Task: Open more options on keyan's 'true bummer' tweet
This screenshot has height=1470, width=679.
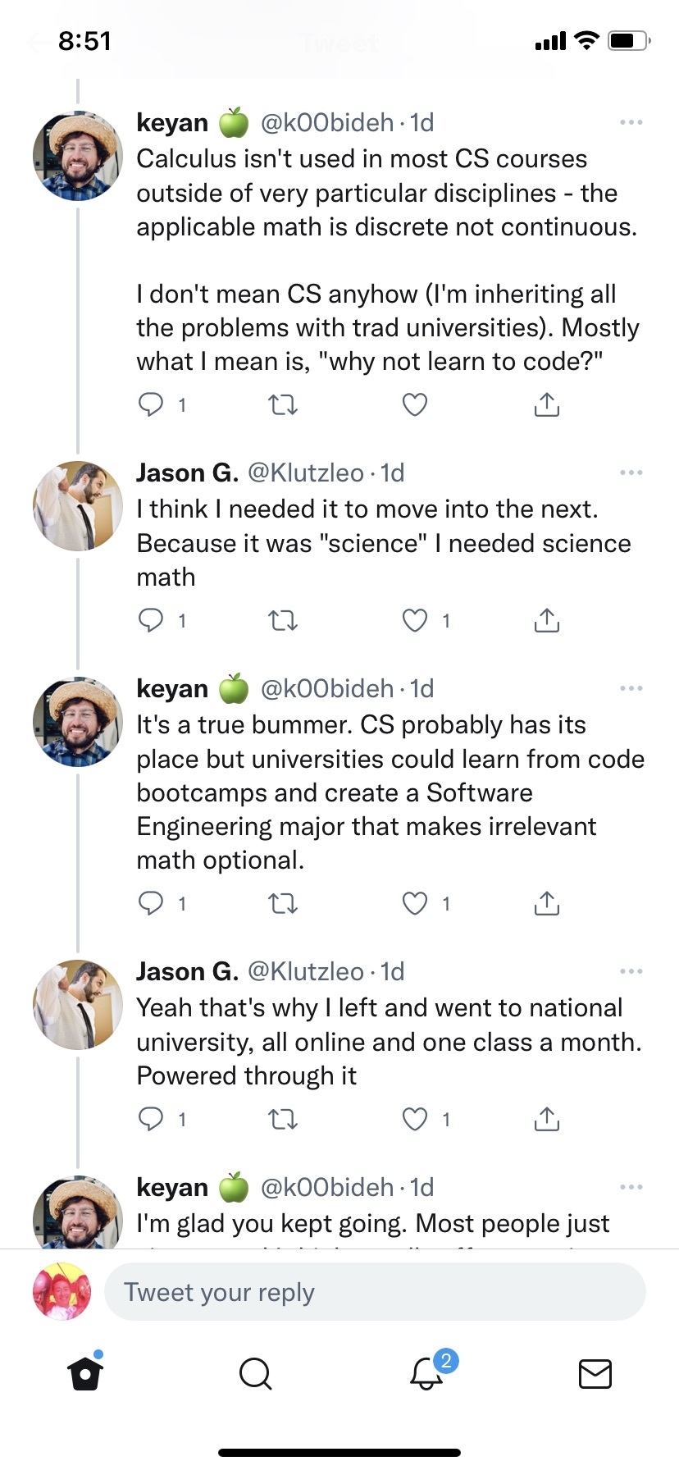Action: pyautogui.click(x=631, y=688)
